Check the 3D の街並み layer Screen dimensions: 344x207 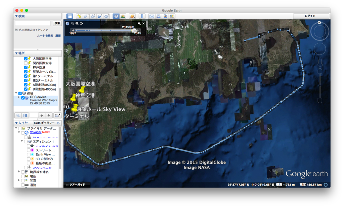(x=29, y=159)
